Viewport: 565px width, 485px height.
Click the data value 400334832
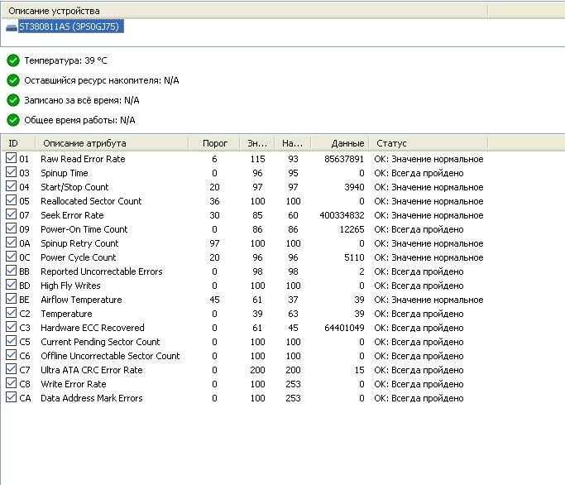[342, 215]
